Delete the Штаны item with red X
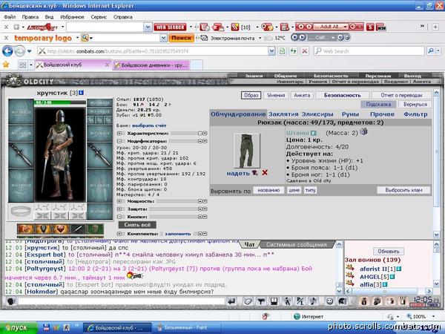 [x=265, y=172]
